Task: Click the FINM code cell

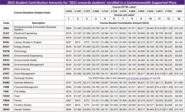Action: coord(6,87)
